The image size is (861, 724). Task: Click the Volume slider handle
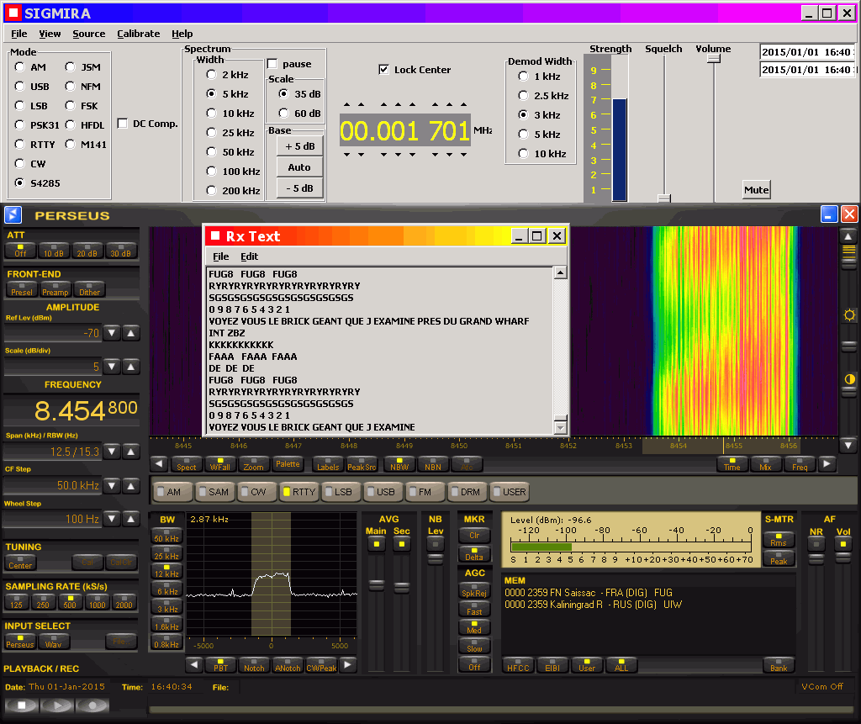tap(714, 59)
